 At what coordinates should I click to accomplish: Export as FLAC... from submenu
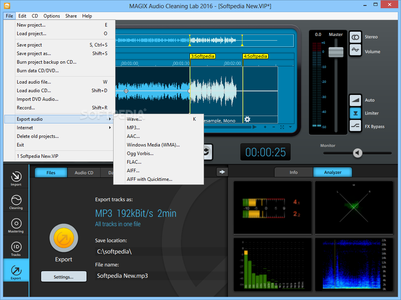point(159,162)
